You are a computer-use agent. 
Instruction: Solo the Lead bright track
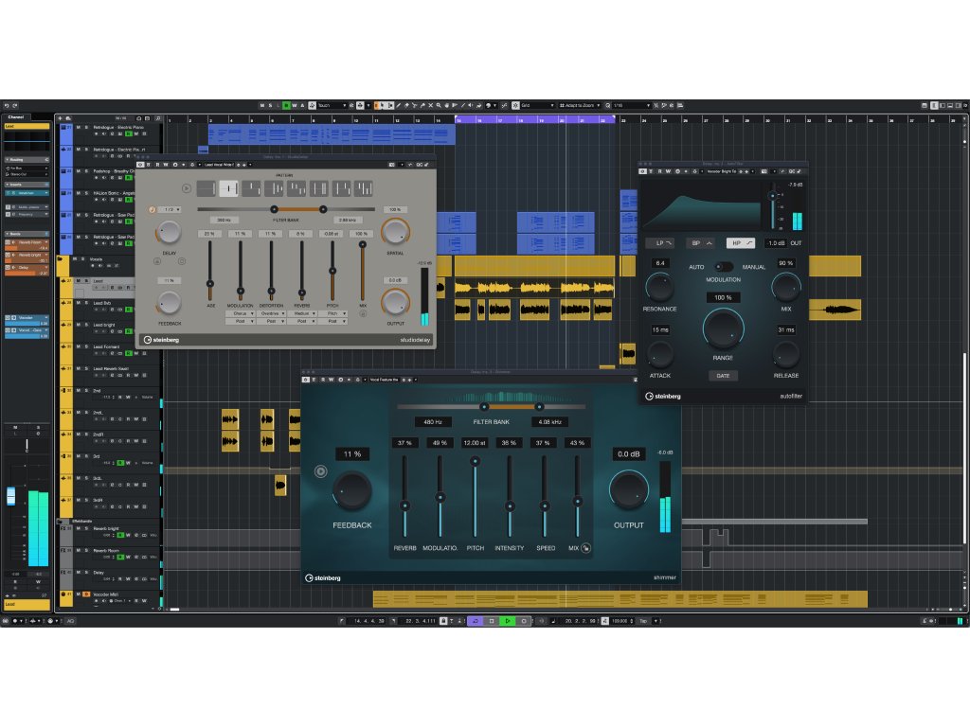pyautogui.click(x=86, y=325)
